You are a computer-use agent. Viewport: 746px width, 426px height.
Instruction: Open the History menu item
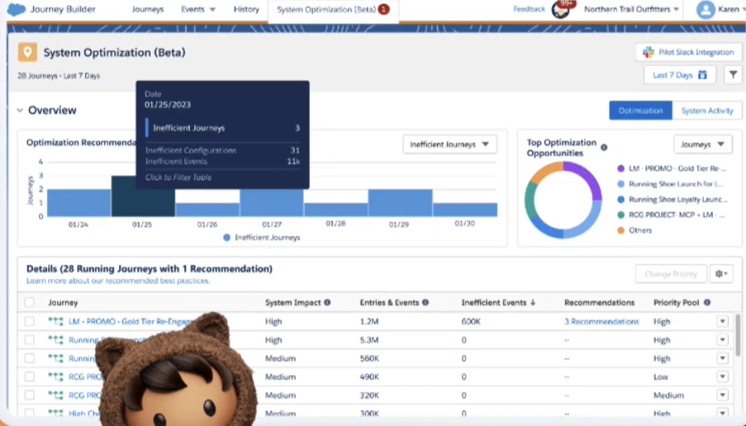[246, 9]
